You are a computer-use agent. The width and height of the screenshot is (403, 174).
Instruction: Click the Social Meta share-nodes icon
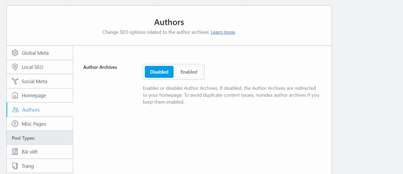15,81
